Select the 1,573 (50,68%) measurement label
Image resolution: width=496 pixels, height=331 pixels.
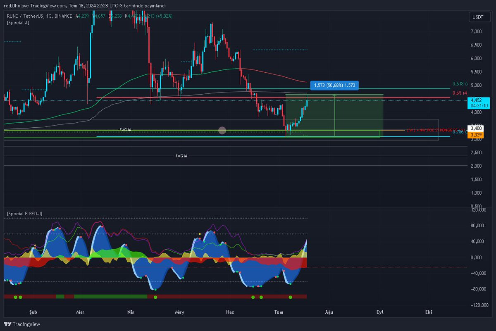click(334, 86)
